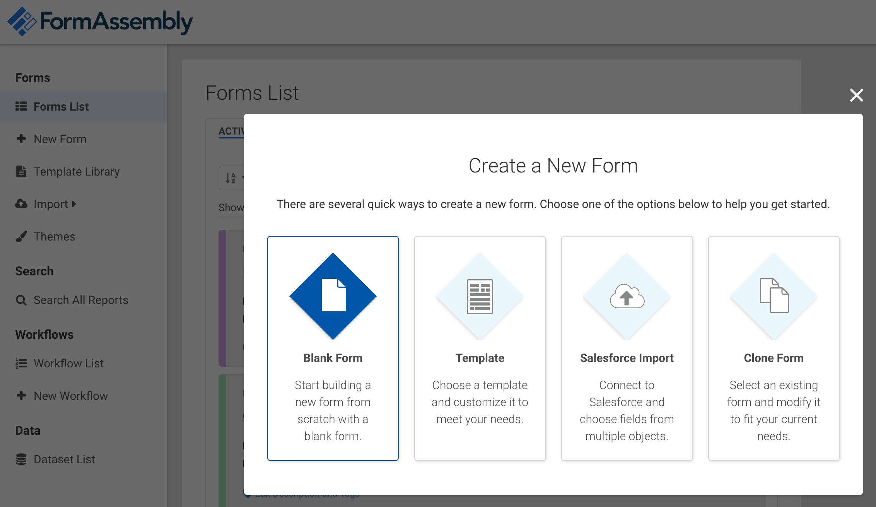Click the Workflow List numbered-list icon
This screenshot has height=507, width=876.
[21, 363]
